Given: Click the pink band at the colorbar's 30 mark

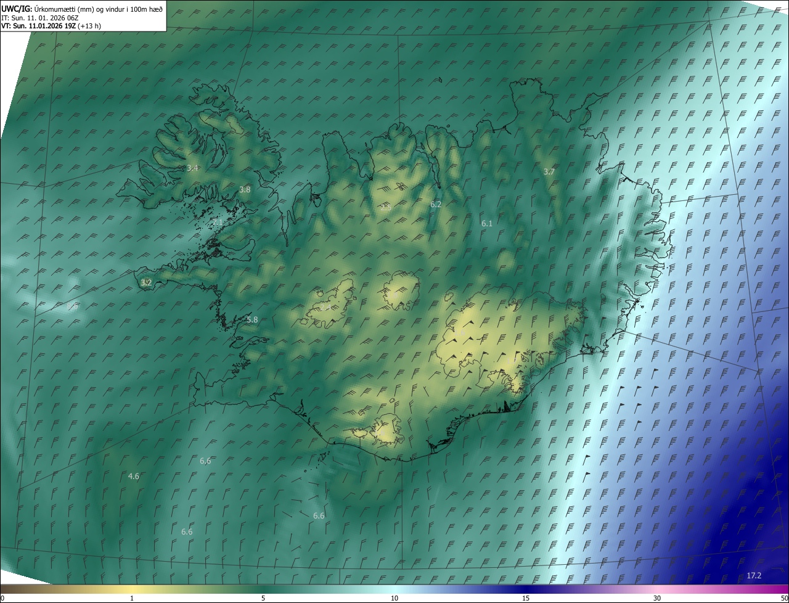Looking at the screenshot, I should click(657, 589).
